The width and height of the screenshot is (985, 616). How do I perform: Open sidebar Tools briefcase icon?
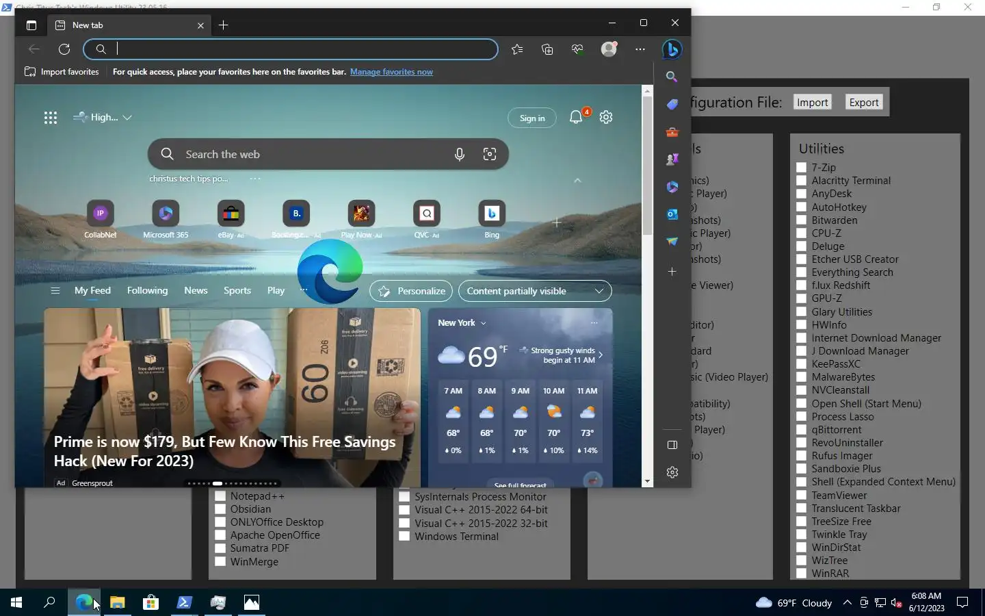coord(672,132)
